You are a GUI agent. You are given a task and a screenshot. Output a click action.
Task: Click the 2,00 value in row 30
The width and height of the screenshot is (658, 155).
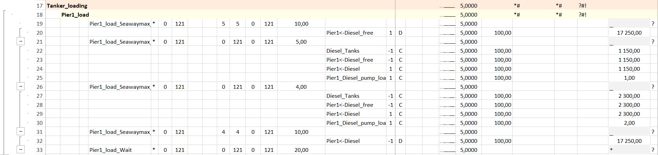[x=629, y=123]
